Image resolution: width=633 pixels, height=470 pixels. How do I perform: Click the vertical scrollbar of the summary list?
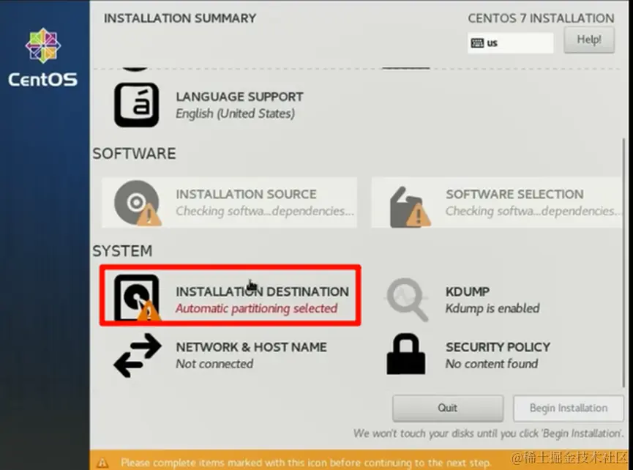coord(623,263)
